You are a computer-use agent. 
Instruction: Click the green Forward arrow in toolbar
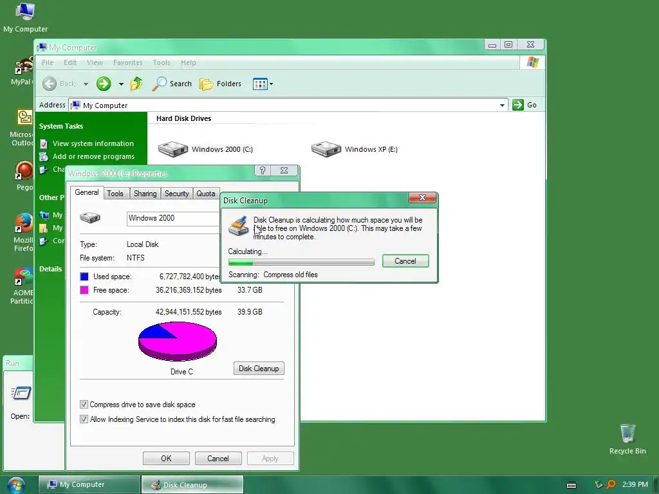[104, 84]
